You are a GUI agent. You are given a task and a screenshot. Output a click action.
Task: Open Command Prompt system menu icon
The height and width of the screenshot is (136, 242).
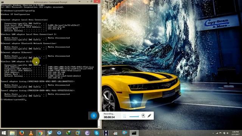[x=3, y=2]
